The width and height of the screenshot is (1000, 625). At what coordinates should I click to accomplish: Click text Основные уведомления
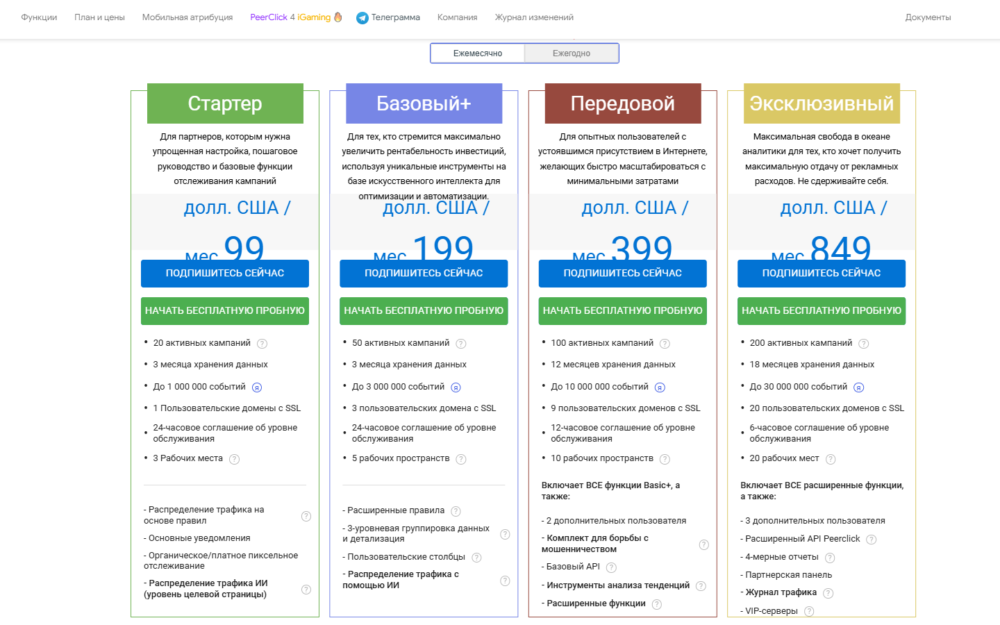(197, 538)
